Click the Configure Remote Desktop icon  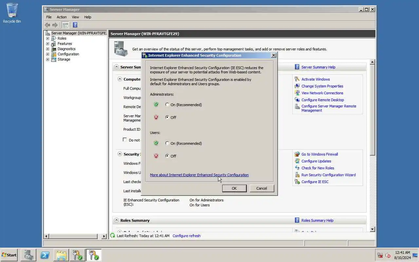297,100
